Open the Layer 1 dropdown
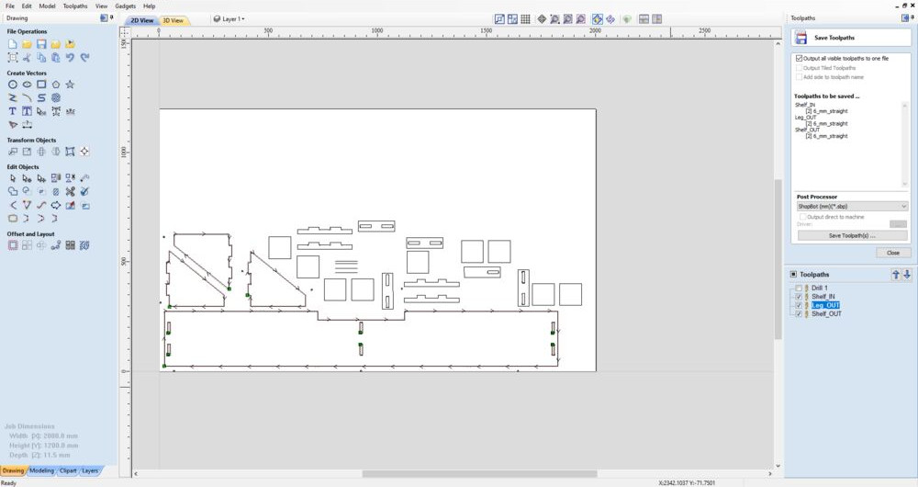918x487 pixels. pos(230,18)
